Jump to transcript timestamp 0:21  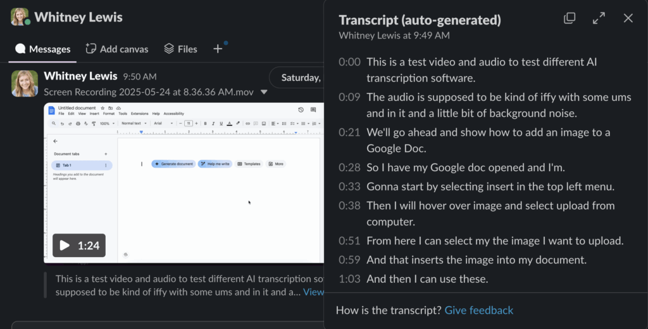349,133
